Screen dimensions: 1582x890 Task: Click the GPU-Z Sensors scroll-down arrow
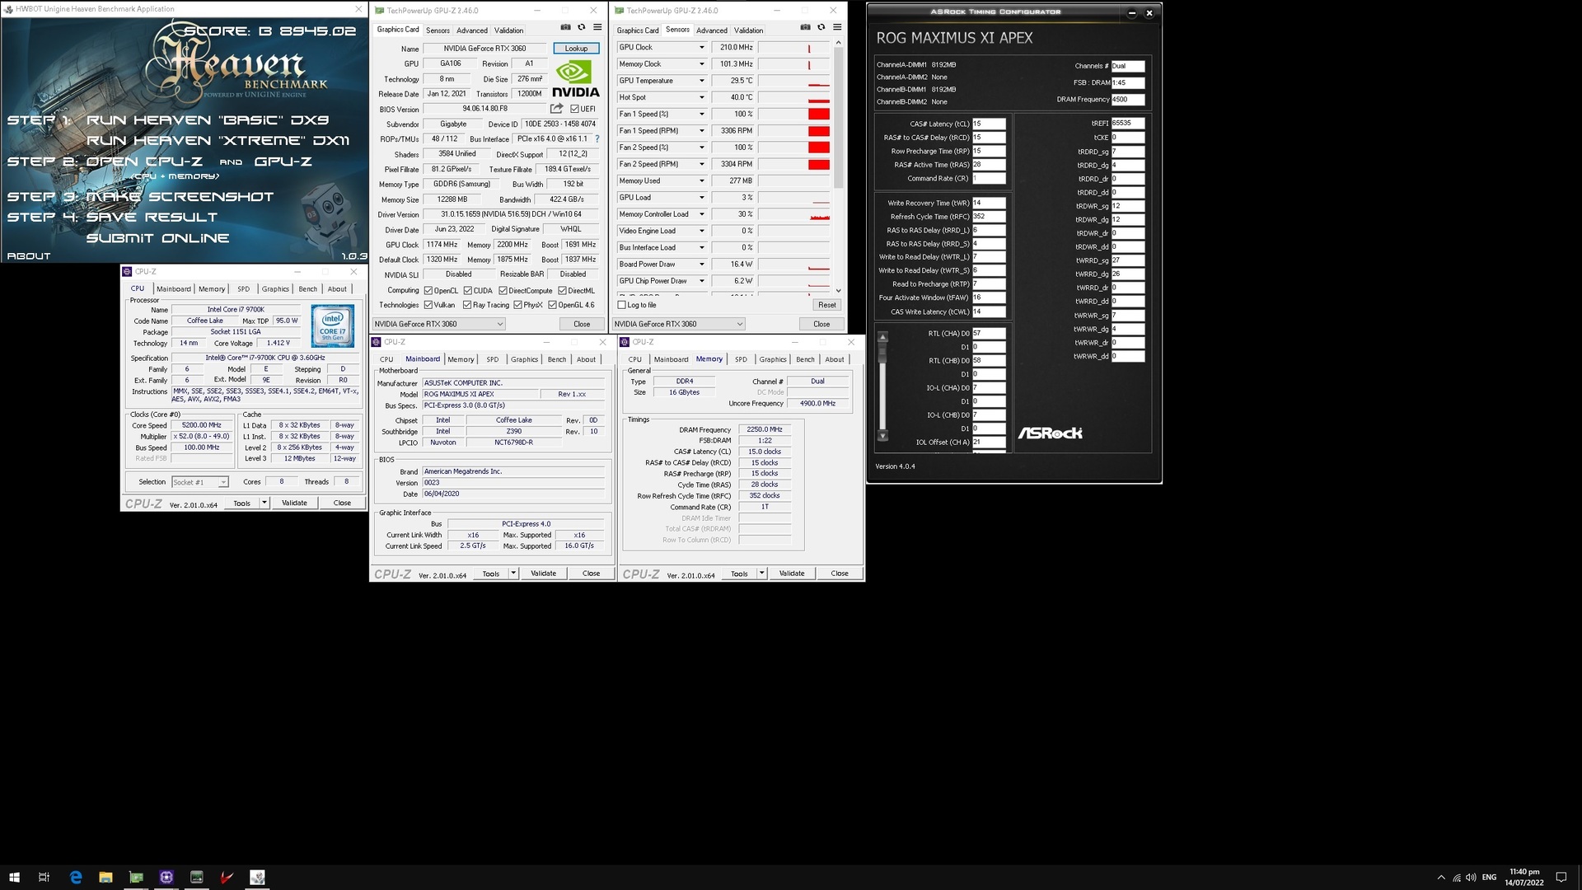coord(838,290)
